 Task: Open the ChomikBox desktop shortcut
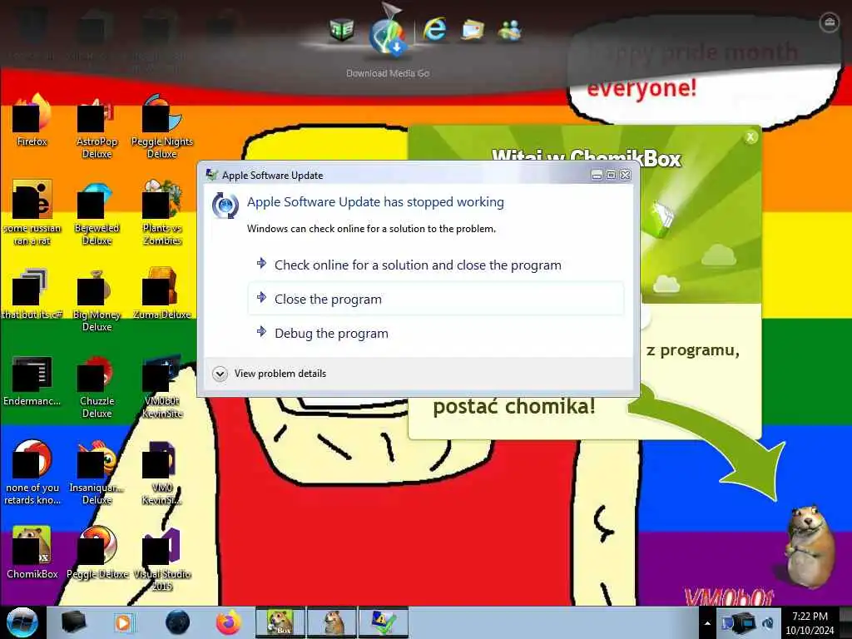pyautogui.click(x=32, y=553)
